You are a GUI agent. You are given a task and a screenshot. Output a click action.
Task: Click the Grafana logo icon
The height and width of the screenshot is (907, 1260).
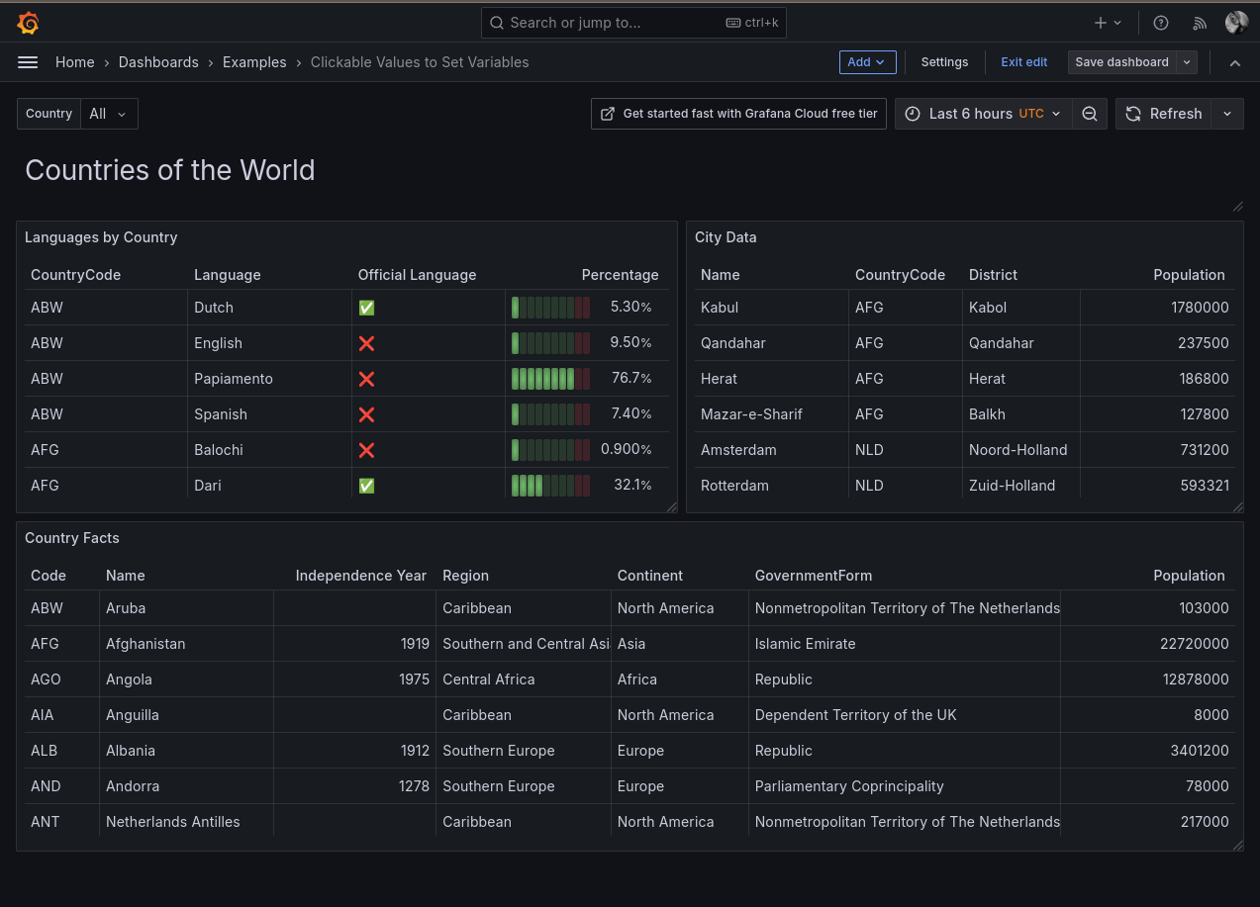tap(28, 22)
